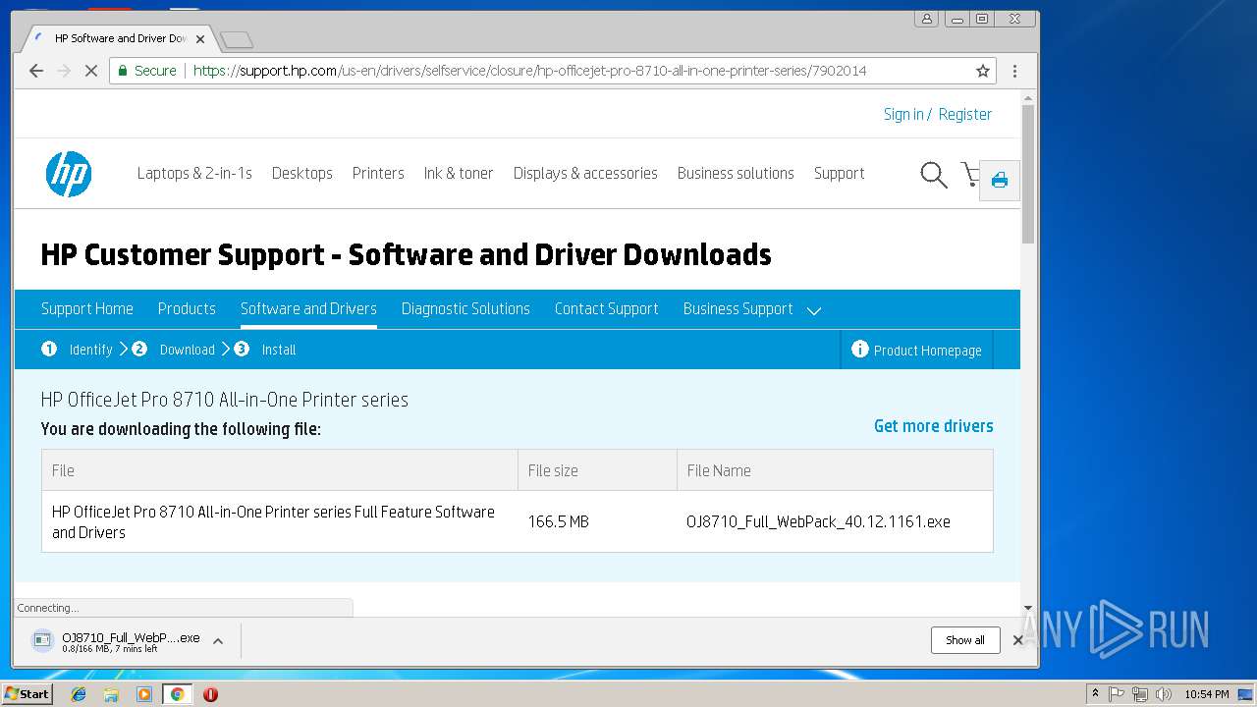1257x707 pixels.
Task: Open the site search magnifier icon
Action: 933,175
